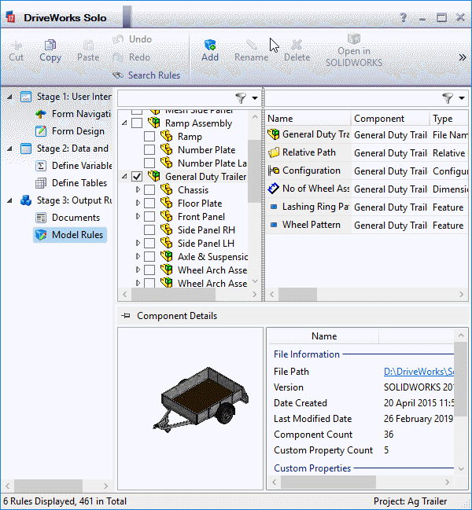Open the D:\DriveWorks file path link
The height and width of the screenshot is (510, 472).
419,372
